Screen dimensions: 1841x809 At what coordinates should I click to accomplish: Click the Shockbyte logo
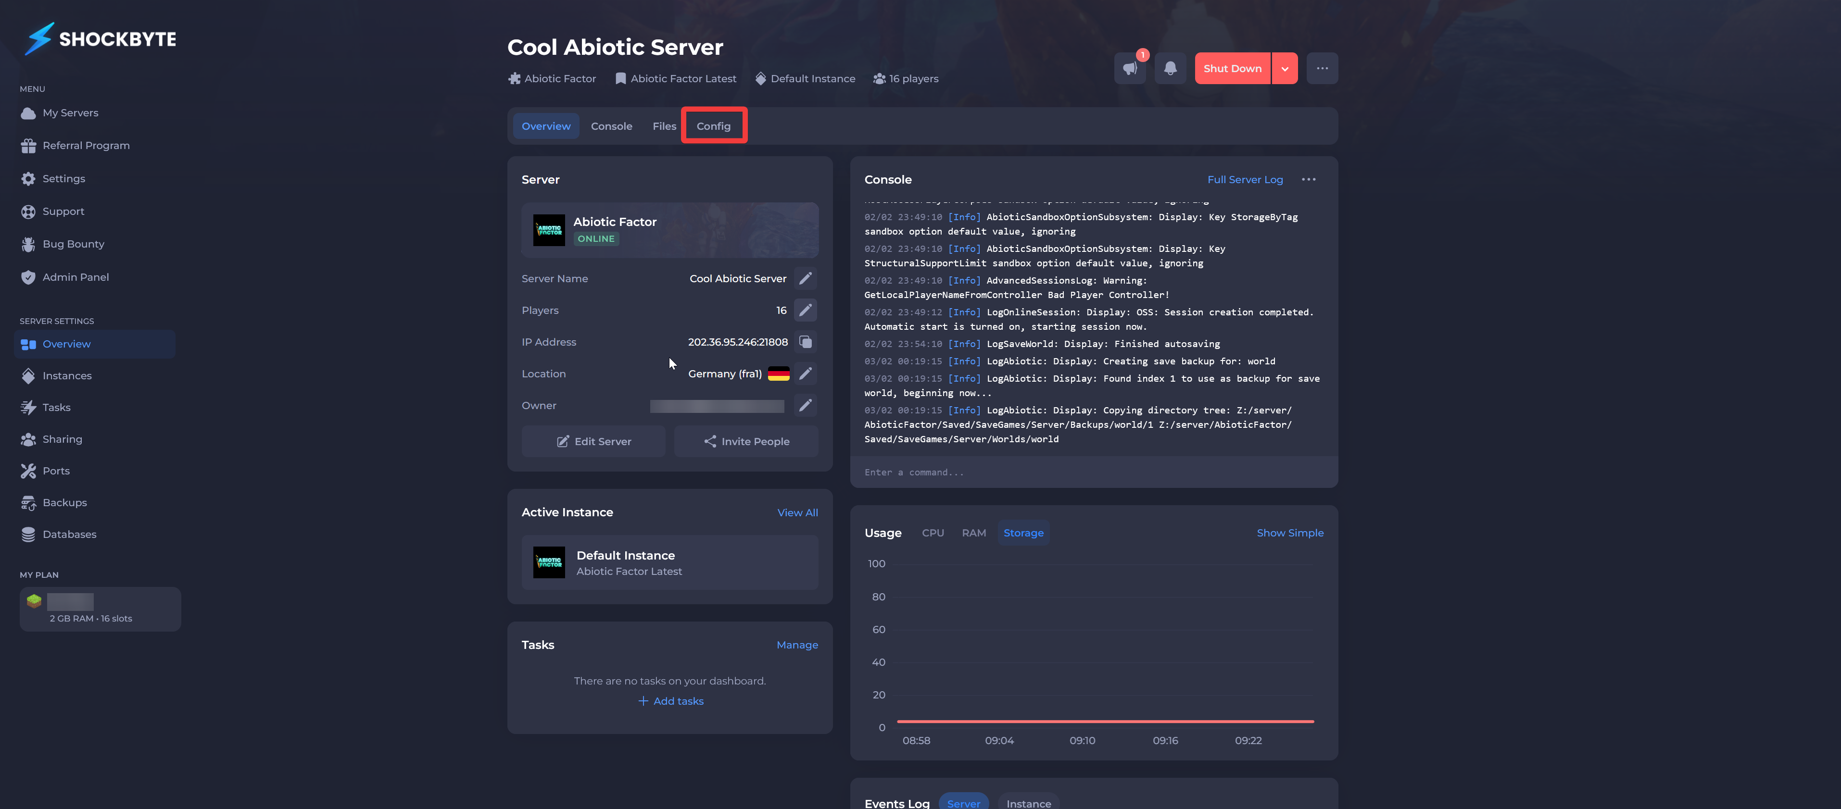coord(100,38)
